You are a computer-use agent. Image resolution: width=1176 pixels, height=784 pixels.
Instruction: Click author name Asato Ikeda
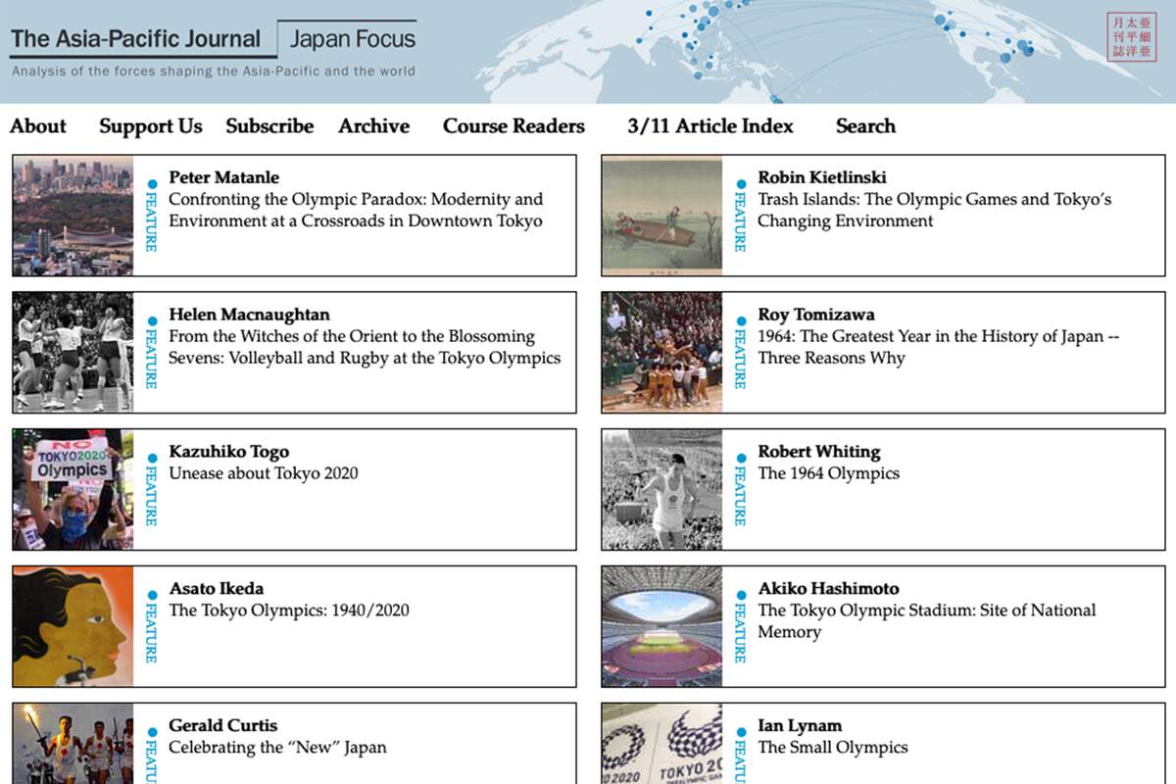pyautogui.click(x=216, y=589)
